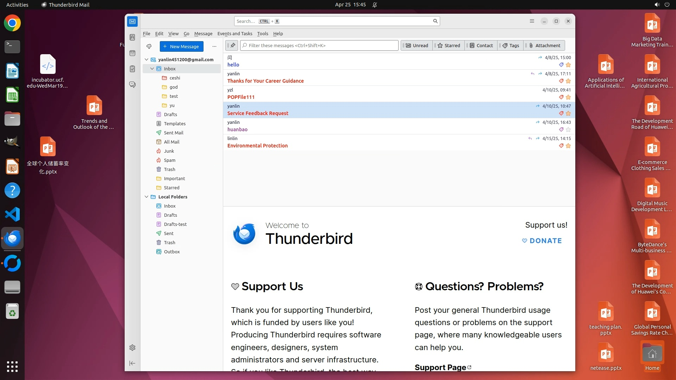Toggle the Unread quick filter
Screen dimensions: 676x380
point(417,45)
